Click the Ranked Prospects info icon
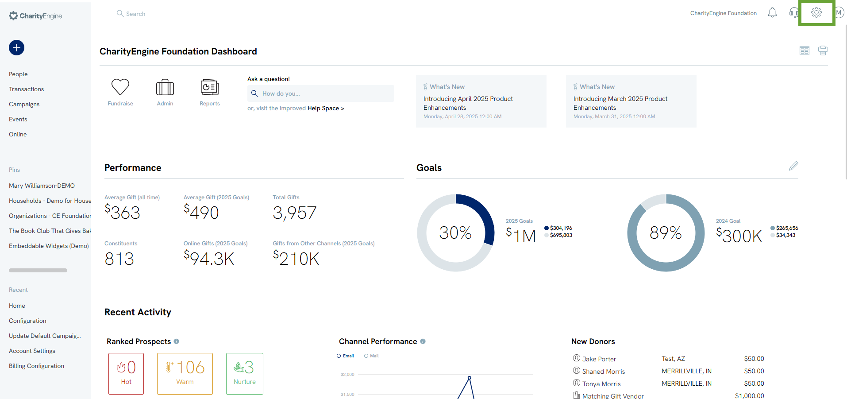 click(177, 341)
